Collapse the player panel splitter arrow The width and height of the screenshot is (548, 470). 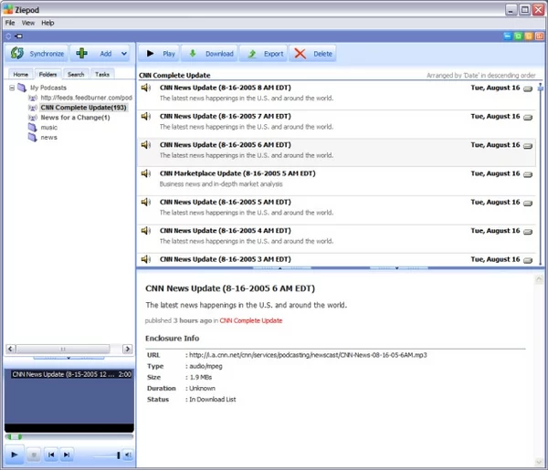click(x=68, y=358)
